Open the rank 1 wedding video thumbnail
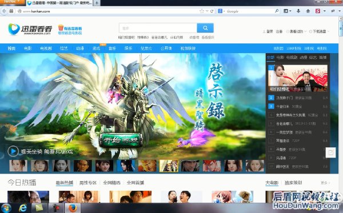The height and width of the screenshot is (213, 343). (298, 78)
